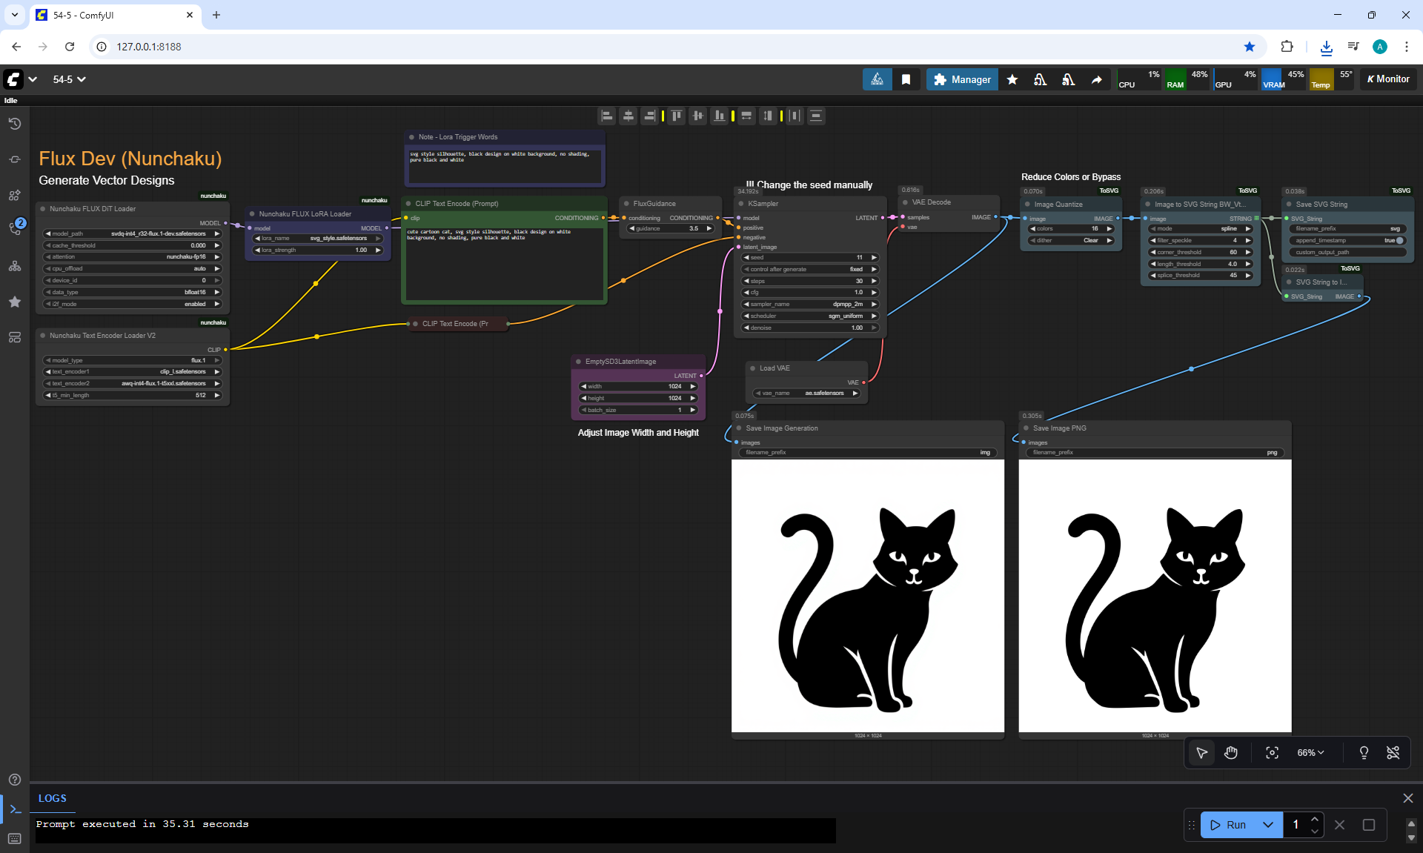Expand the Run button dropdown arrow

coord(1268,825)
